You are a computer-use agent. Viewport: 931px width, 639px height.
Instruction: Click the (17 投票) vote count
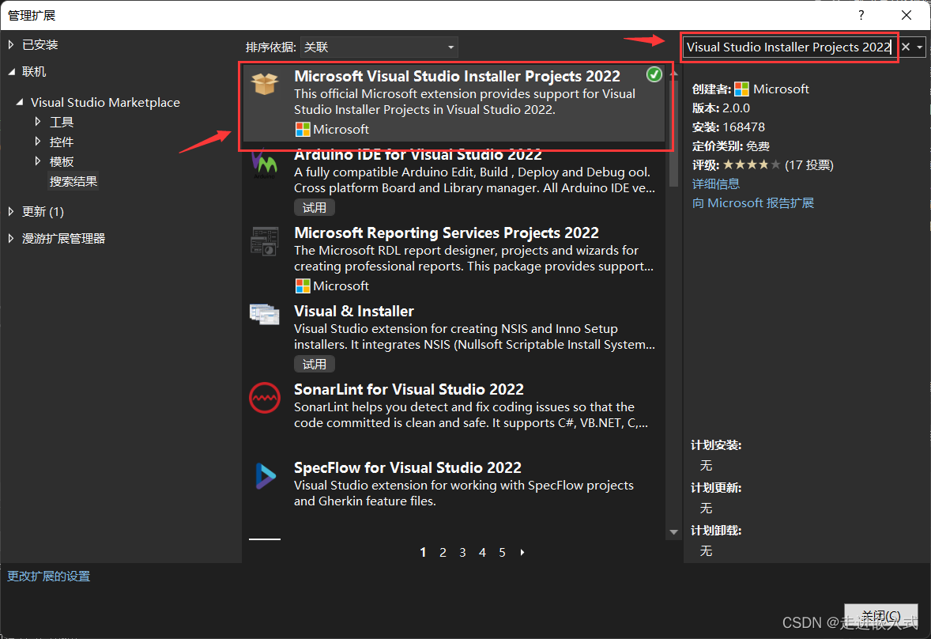coord(809,165)
